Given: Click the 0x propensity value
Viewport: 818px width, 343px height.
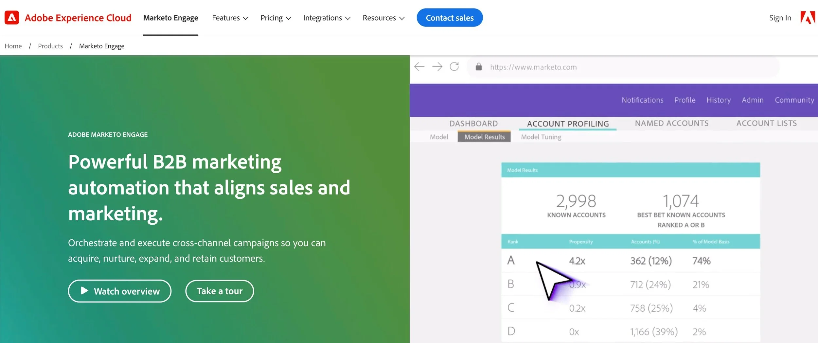Looking at the screenshot, I should coord(574,332).
